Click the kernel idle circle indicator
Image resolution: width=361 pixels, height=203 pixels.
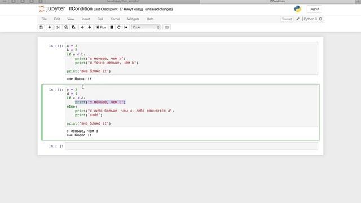coord(320,19)
